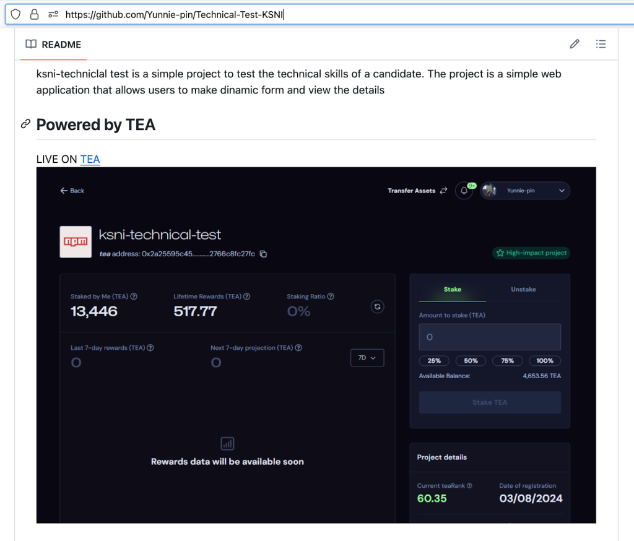Click the TEA hyperlink
The image size is (634, 541).
(90, 159)
